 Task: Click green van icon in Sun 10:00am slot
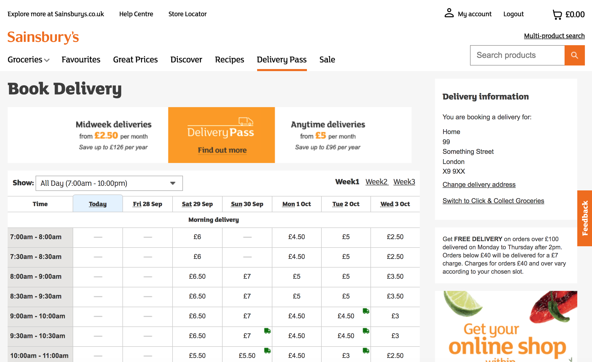point(267,351)
